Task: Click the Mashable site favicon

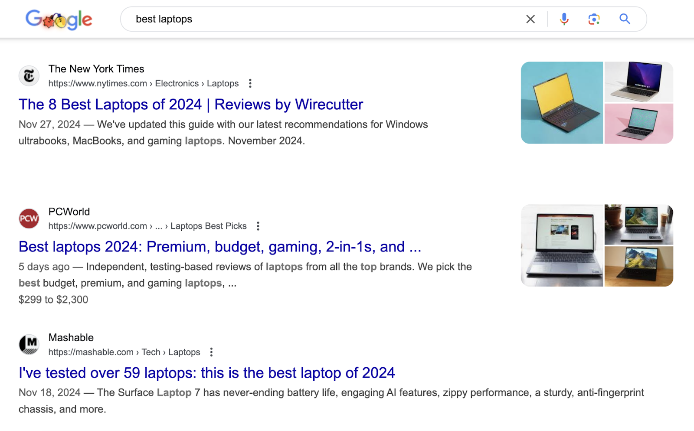Action: click(29, 344)
